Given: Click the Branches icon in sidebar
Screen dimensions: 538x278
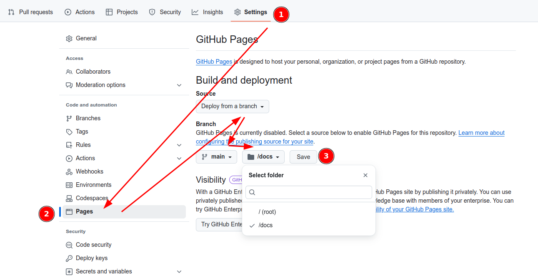Looking at the screenshot, I should point(69,119).
